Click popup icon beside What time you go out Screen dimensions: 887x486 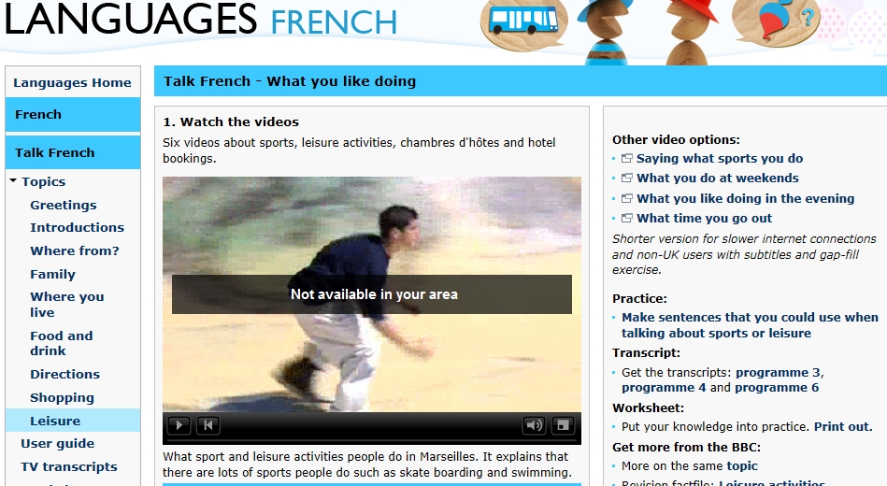[x=627, y=218]
